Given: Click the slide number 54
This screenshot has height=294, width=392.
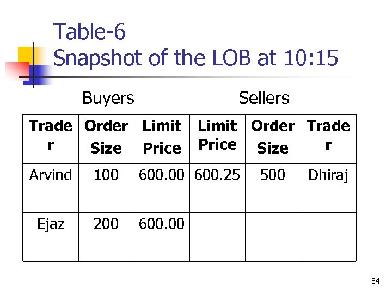Looking at the screenshot, I should (375, 281).
